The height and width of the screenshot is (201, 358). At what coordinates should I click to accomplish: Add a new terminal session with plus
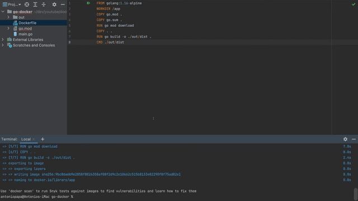click(x=43, y=139)
